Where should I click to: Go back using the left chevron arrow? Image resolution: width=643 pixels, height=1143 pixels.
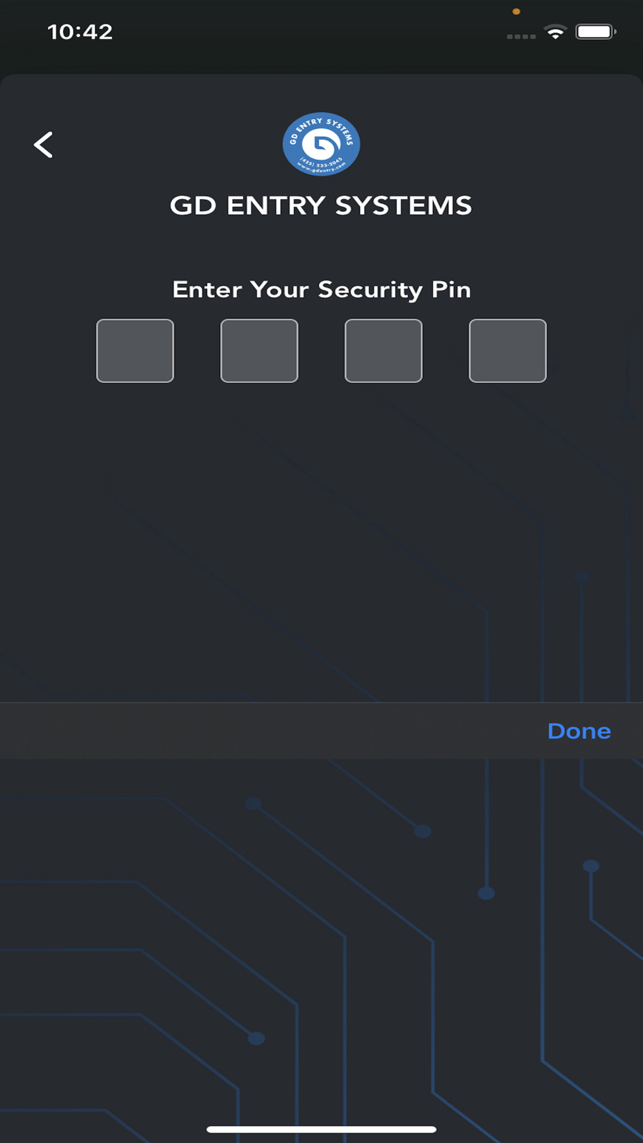click(43, 145)
